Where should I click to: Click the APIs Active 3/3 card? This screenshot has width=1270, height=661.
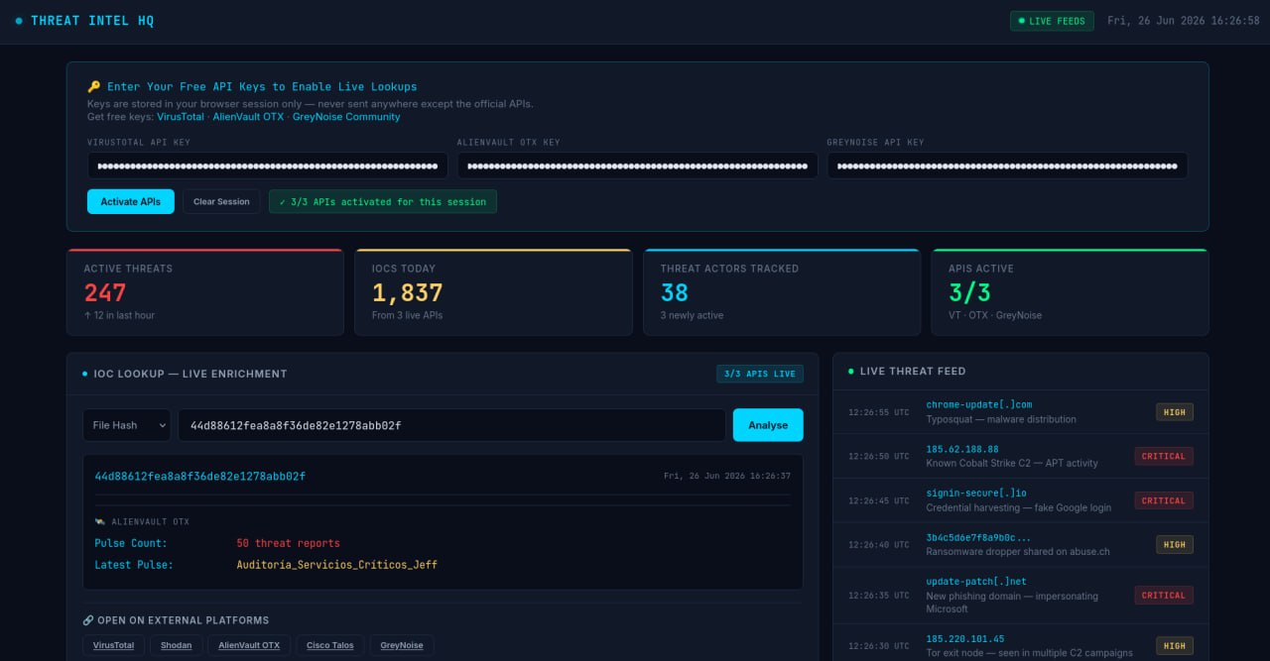tap(1071, 292)
